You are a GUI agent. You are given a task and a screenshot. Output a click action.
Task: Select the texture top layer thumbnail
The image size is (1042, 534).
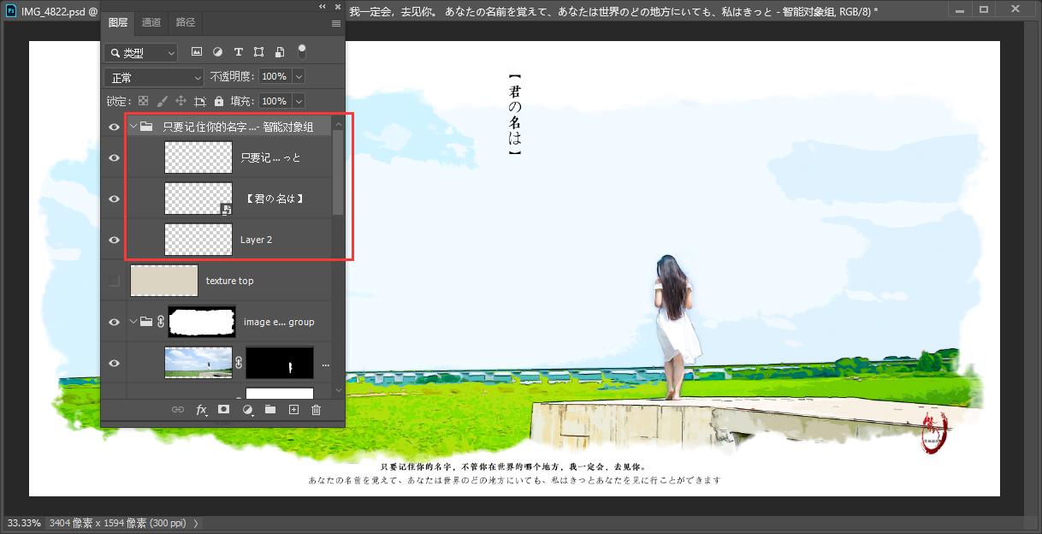163,281
